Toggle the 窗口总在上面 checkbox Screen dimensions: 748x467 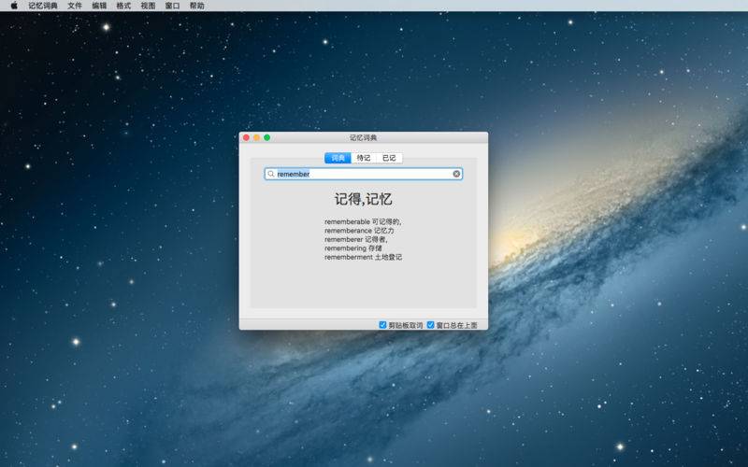point(431,325)
